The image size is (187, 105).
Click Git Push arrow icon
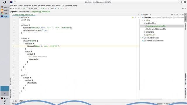pos(61,8)
